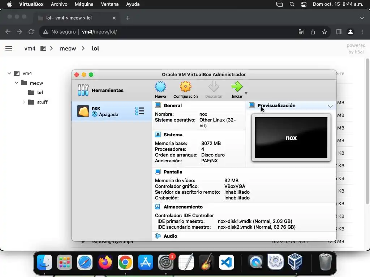370x277 pixels.
Task: Click the Herramientas tools icon
Action: point(83,90)
